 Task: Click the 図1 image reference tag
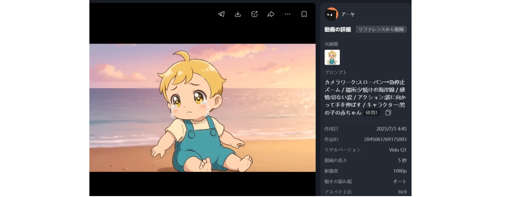tap(372, 113)
